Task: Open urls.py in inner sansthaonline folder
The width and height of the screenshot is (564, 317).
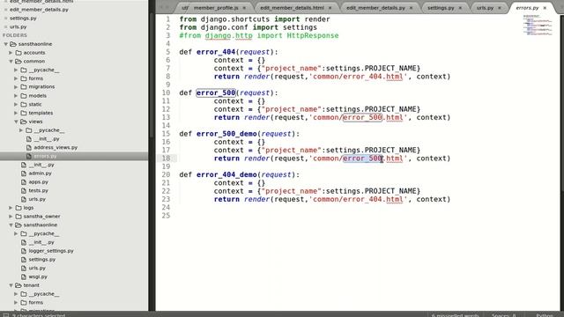Action: [x=37, y=268]
